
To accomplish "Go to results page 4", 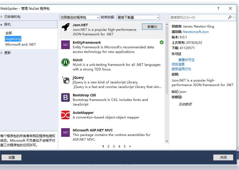I will tap(119, 147).
